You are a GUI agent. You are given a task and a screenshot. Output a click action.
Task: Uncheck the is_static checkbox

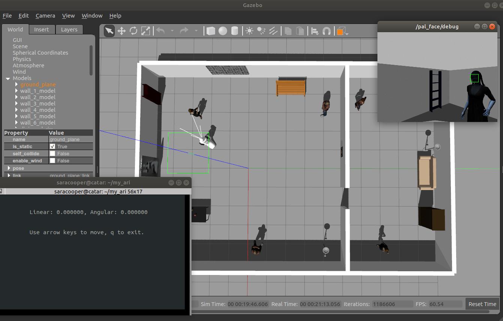tap(52, 147)
